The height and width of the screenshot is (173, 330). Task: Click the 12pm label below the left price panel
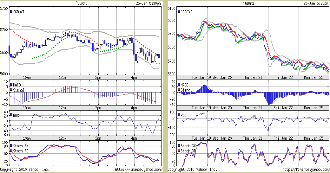coord(63,77)
